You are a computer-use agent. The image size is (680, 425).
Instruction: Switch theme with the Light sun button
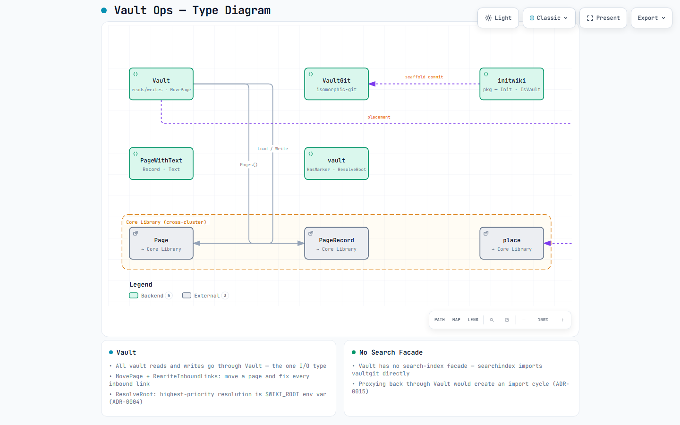(x=498, y=18)
